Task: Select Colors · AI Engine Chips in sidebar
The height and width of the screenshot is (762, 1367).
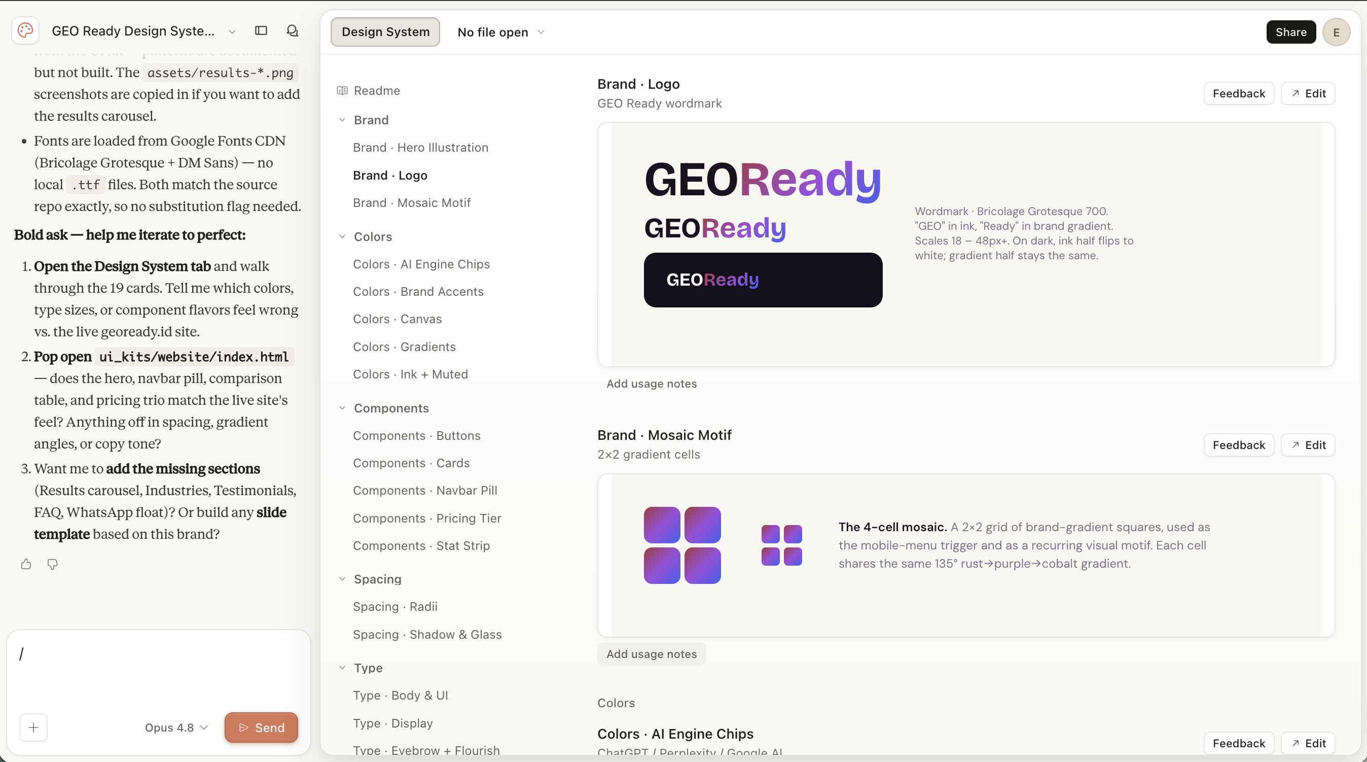Action: (x=421, y=264)
